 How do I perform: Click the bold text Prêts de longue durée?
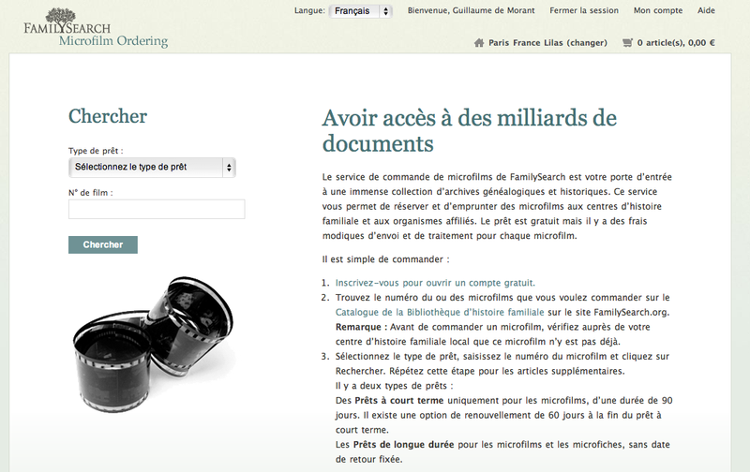click(403, 445)
